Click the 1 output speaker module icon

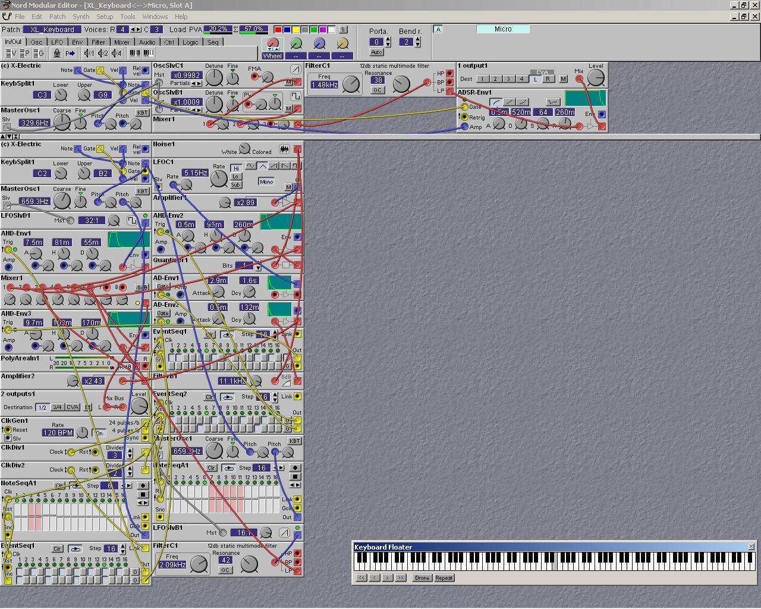point(89,54)
